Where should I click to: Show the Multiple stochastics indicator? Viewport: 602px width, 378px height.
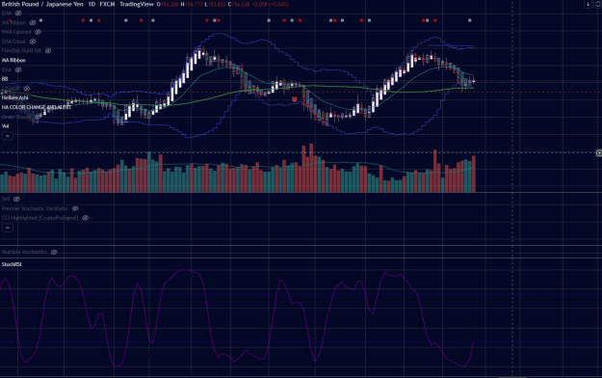click(54, 252)
